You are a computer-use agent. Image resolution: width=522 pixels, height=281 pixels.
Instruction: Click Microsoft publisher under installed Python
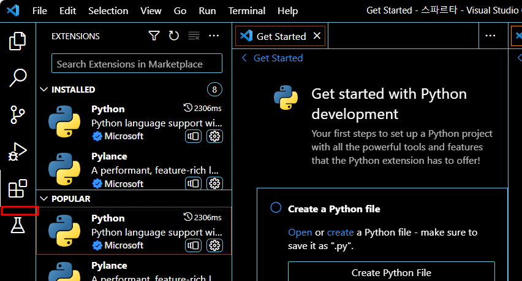(124, 136)
